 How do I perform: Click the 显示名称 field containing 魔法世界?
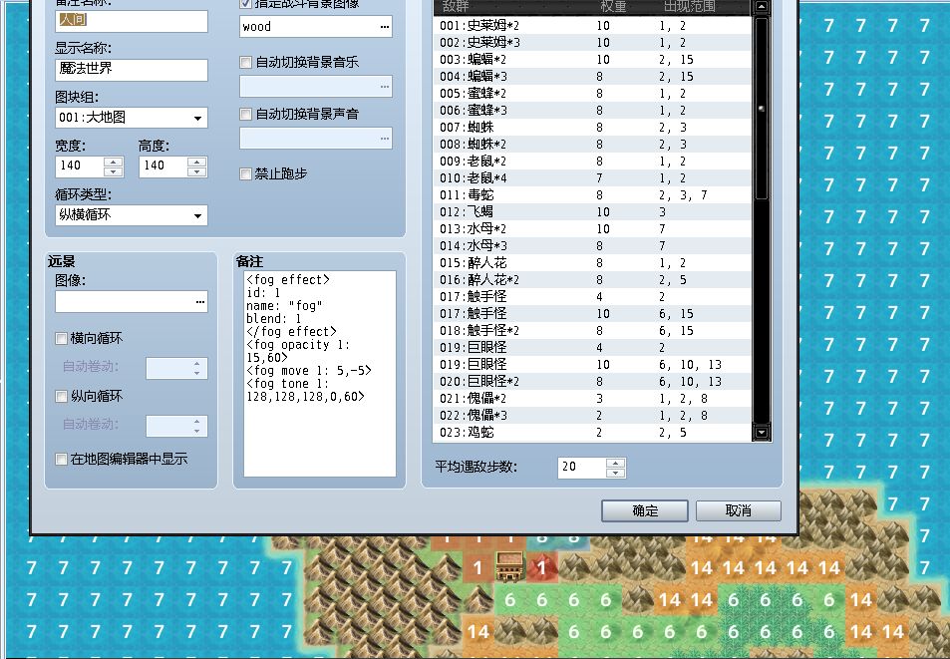click(132, 70)
